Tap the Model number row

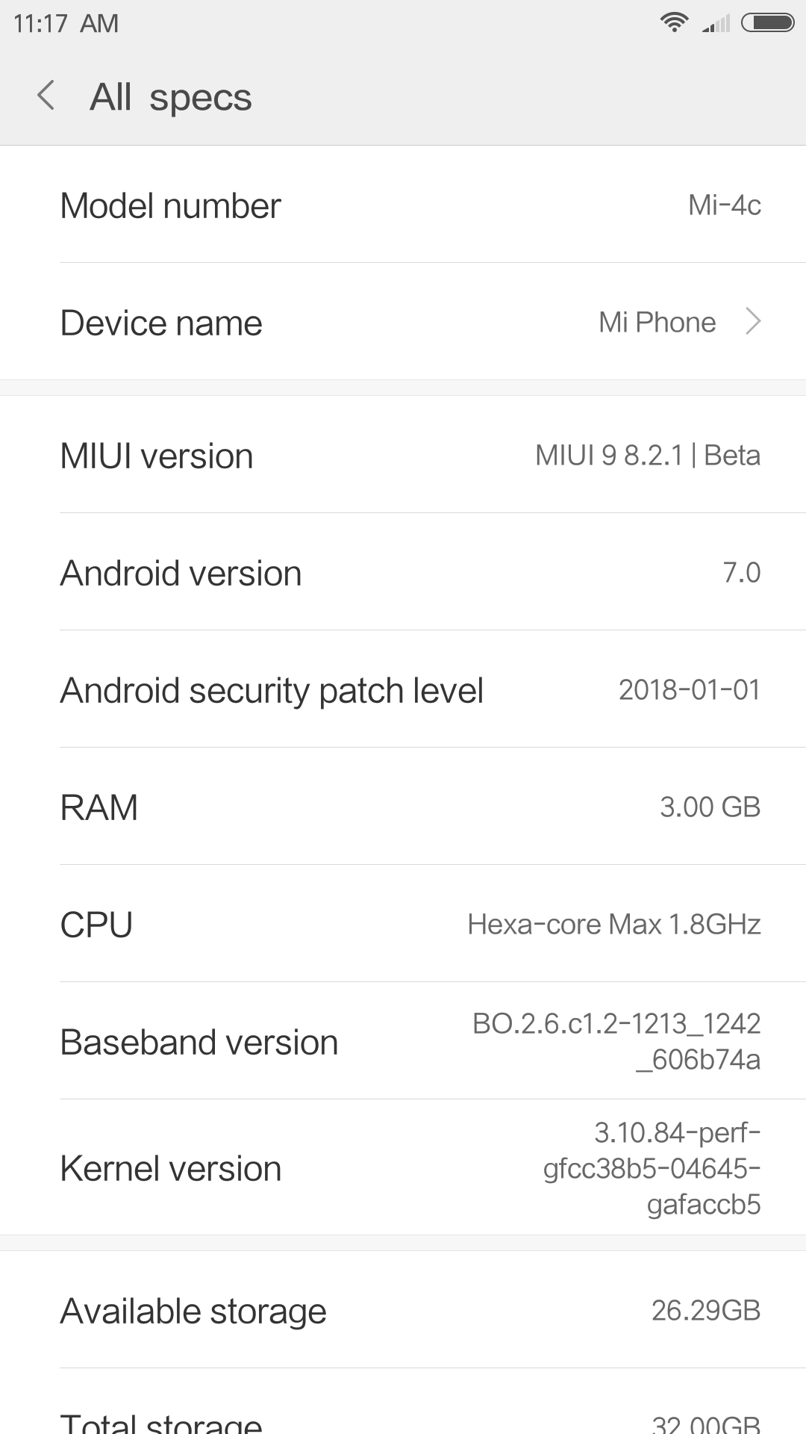(x=403, y=205)
